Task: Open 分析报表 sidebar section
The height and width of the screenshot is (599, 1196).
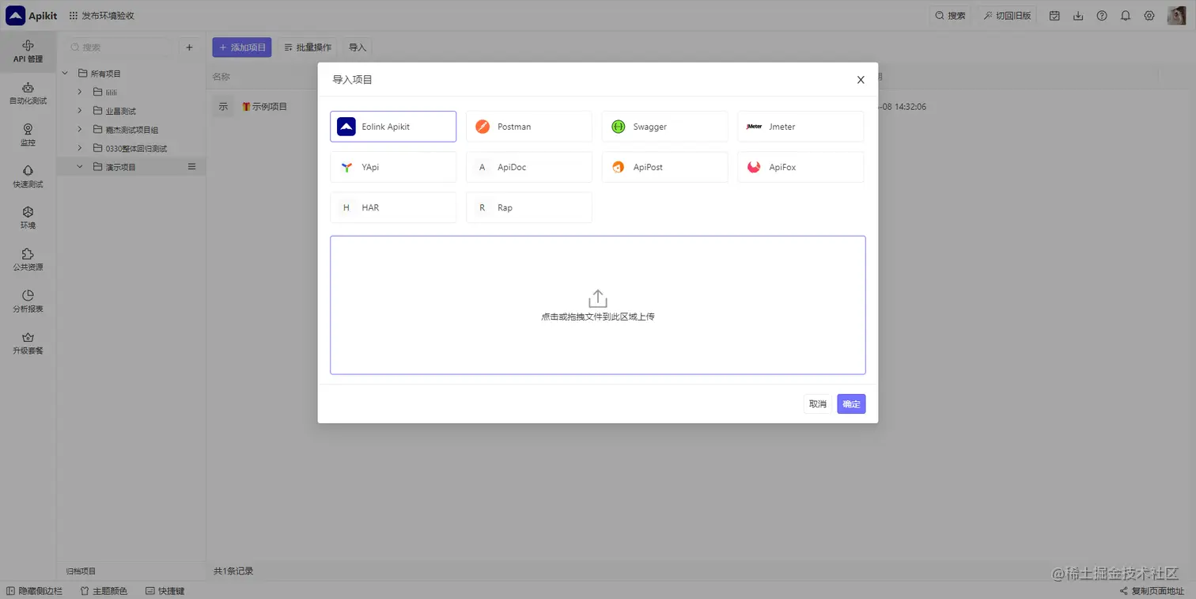Action: point(28,301)
